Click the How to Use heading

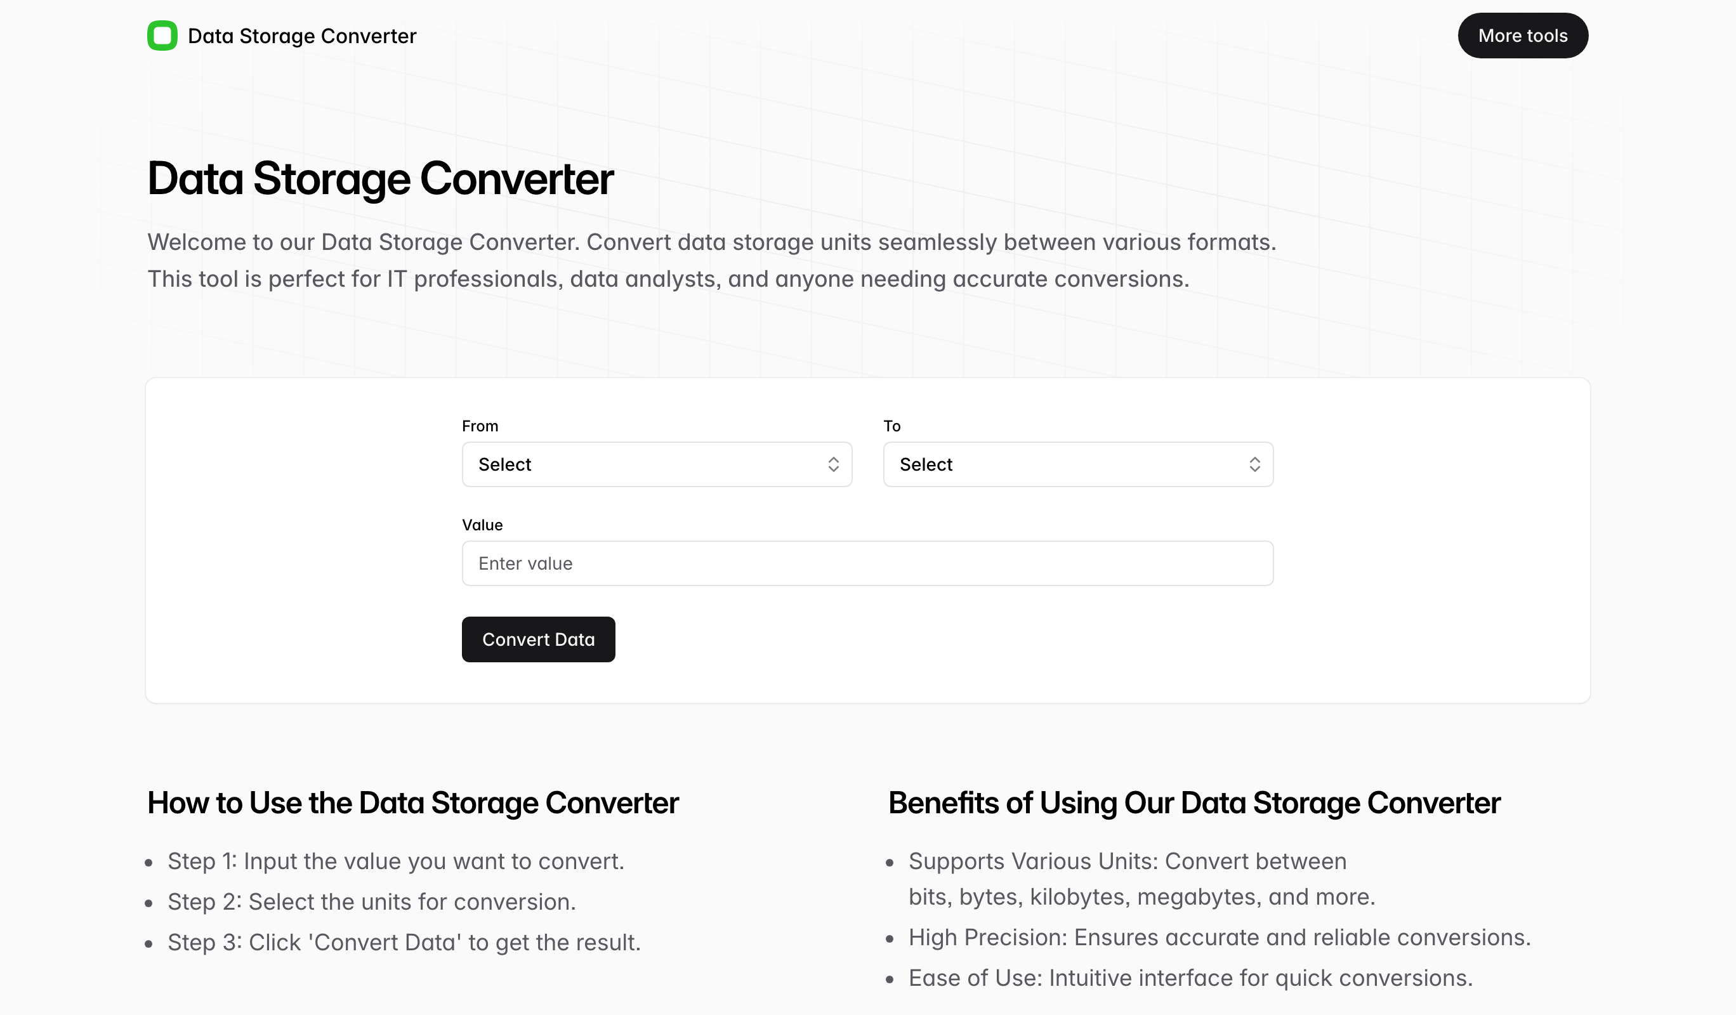click(x=412, y=802)
